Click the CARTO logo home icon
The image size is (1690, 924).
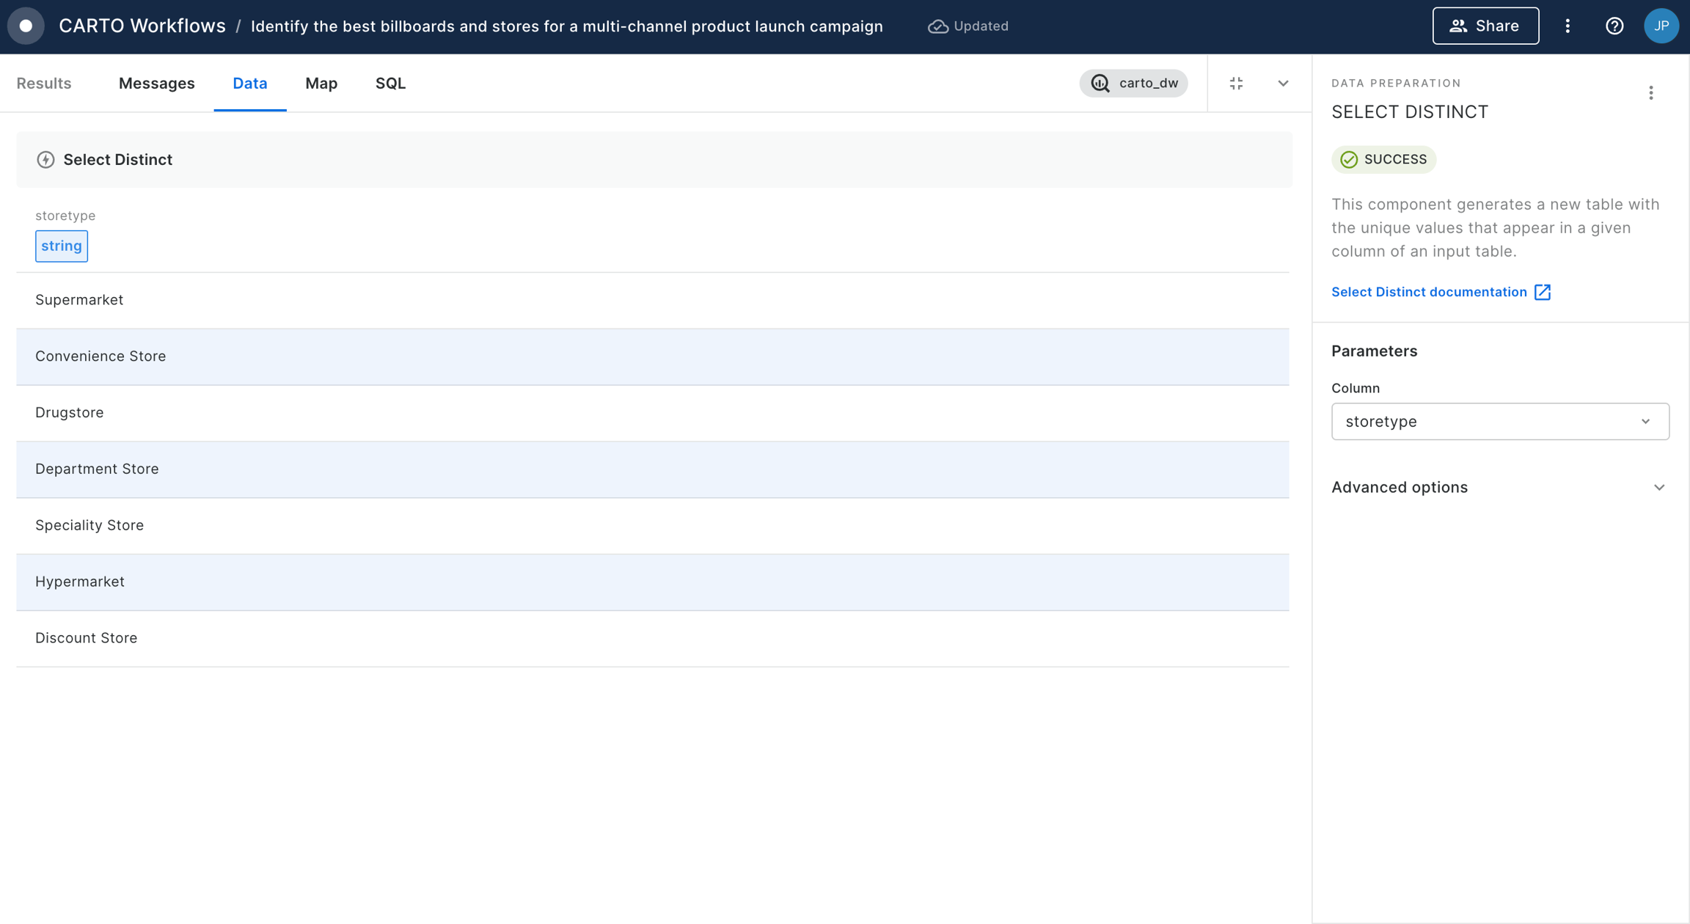[x=26, y=26]
